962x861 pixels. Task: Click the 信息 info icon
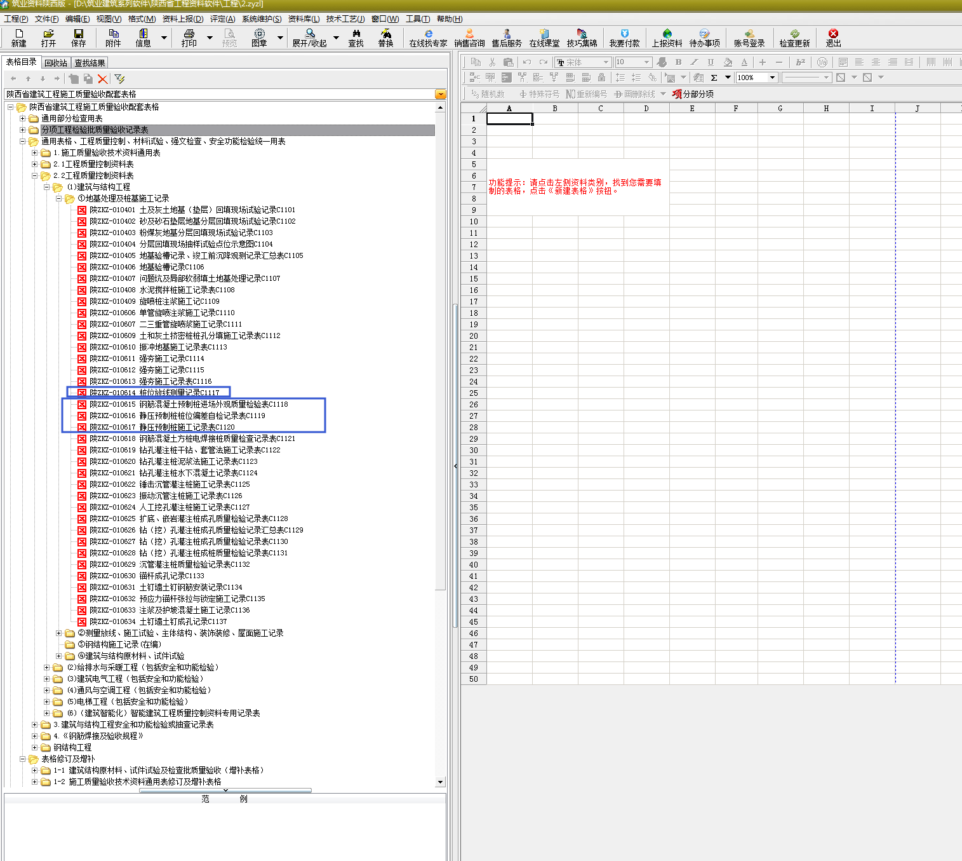pos(144,38)
